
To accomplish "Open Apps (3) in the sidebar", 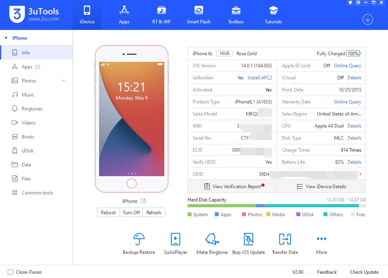I will pos(37,66).
